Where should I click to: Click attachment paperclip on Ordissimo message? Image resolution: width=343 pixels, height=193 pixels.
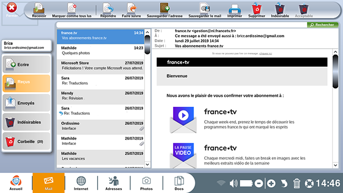click(x=142, y=128)
